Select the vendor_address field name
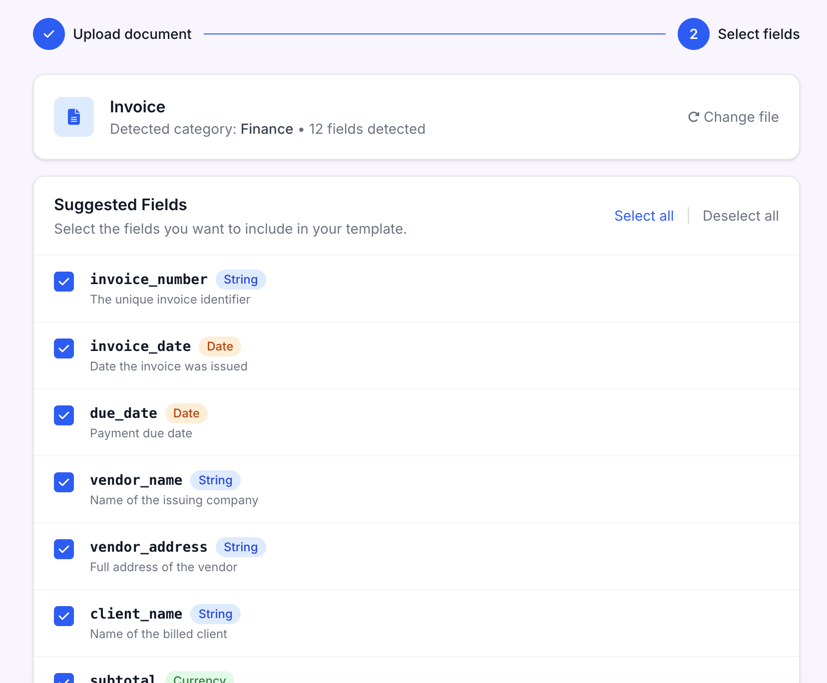 pos(148,547)
